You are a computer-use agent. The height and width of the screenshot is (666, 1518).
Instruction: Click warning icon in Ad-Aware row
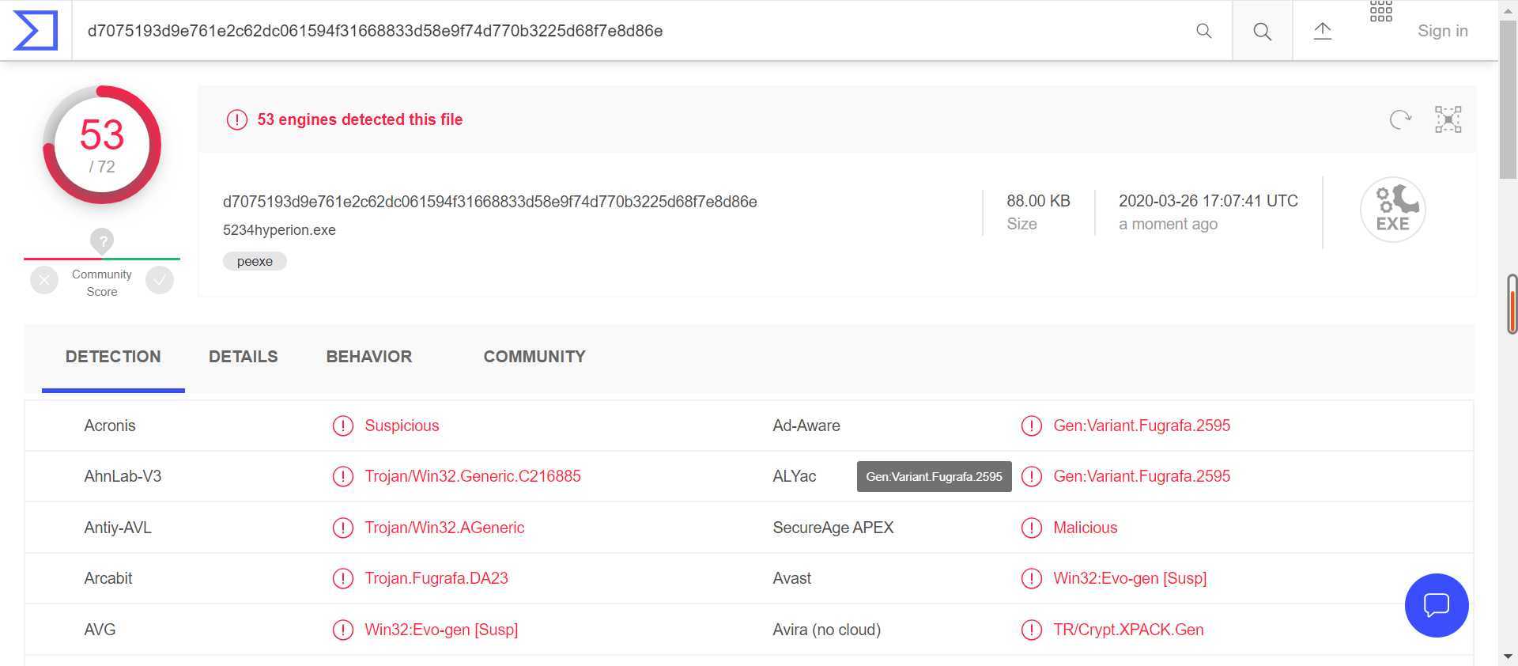pos(1032,426)
